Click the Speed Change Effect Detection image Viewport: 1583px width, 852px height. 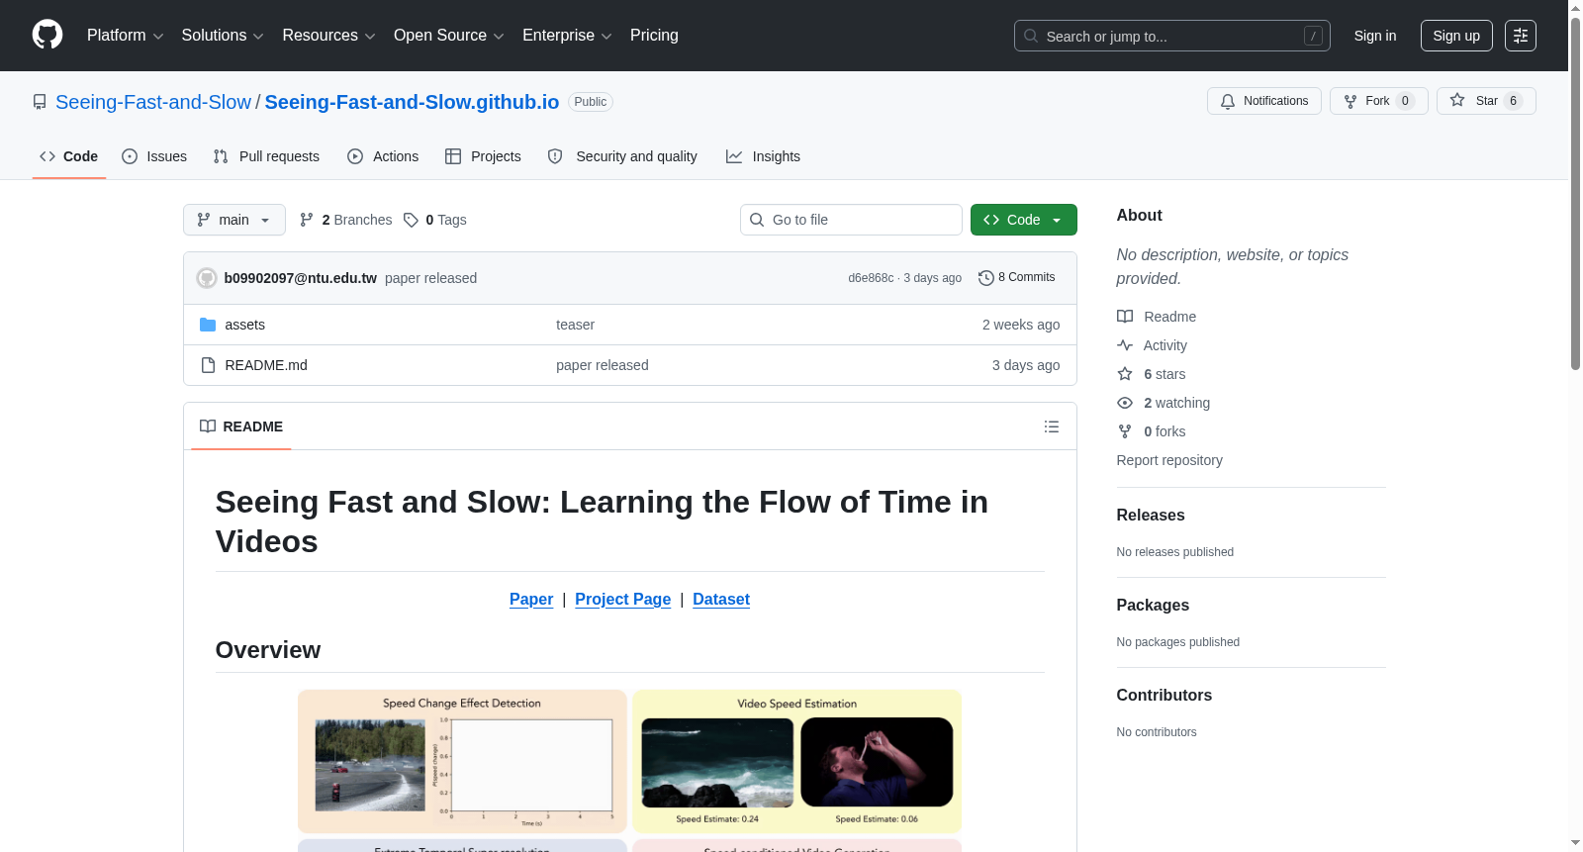tap(462, 761)
